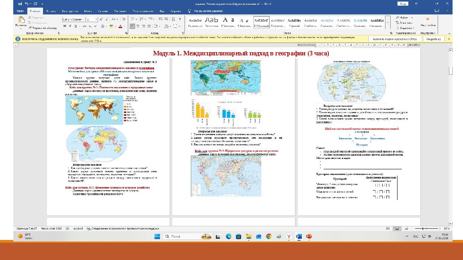The height and width of the screenshot is (260, 463).
Task: Open Chrome from the taskbar
Action: click(268, 236)
